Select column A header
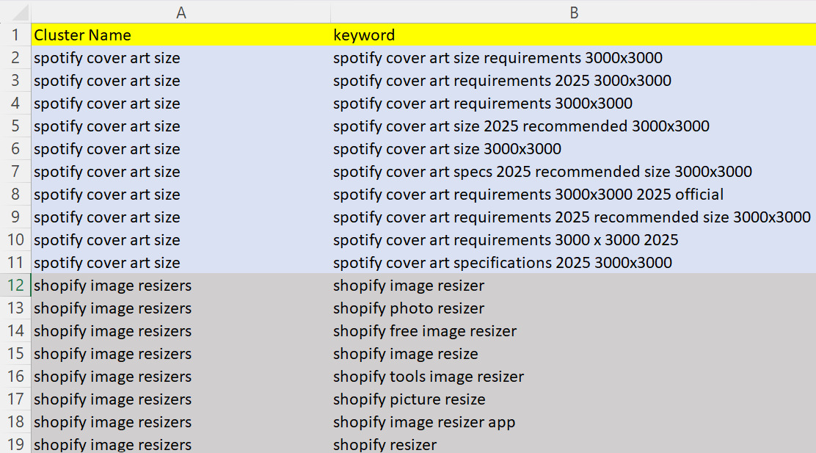The height and width of the screenshot is (453, 816). (x=181, y=12)
